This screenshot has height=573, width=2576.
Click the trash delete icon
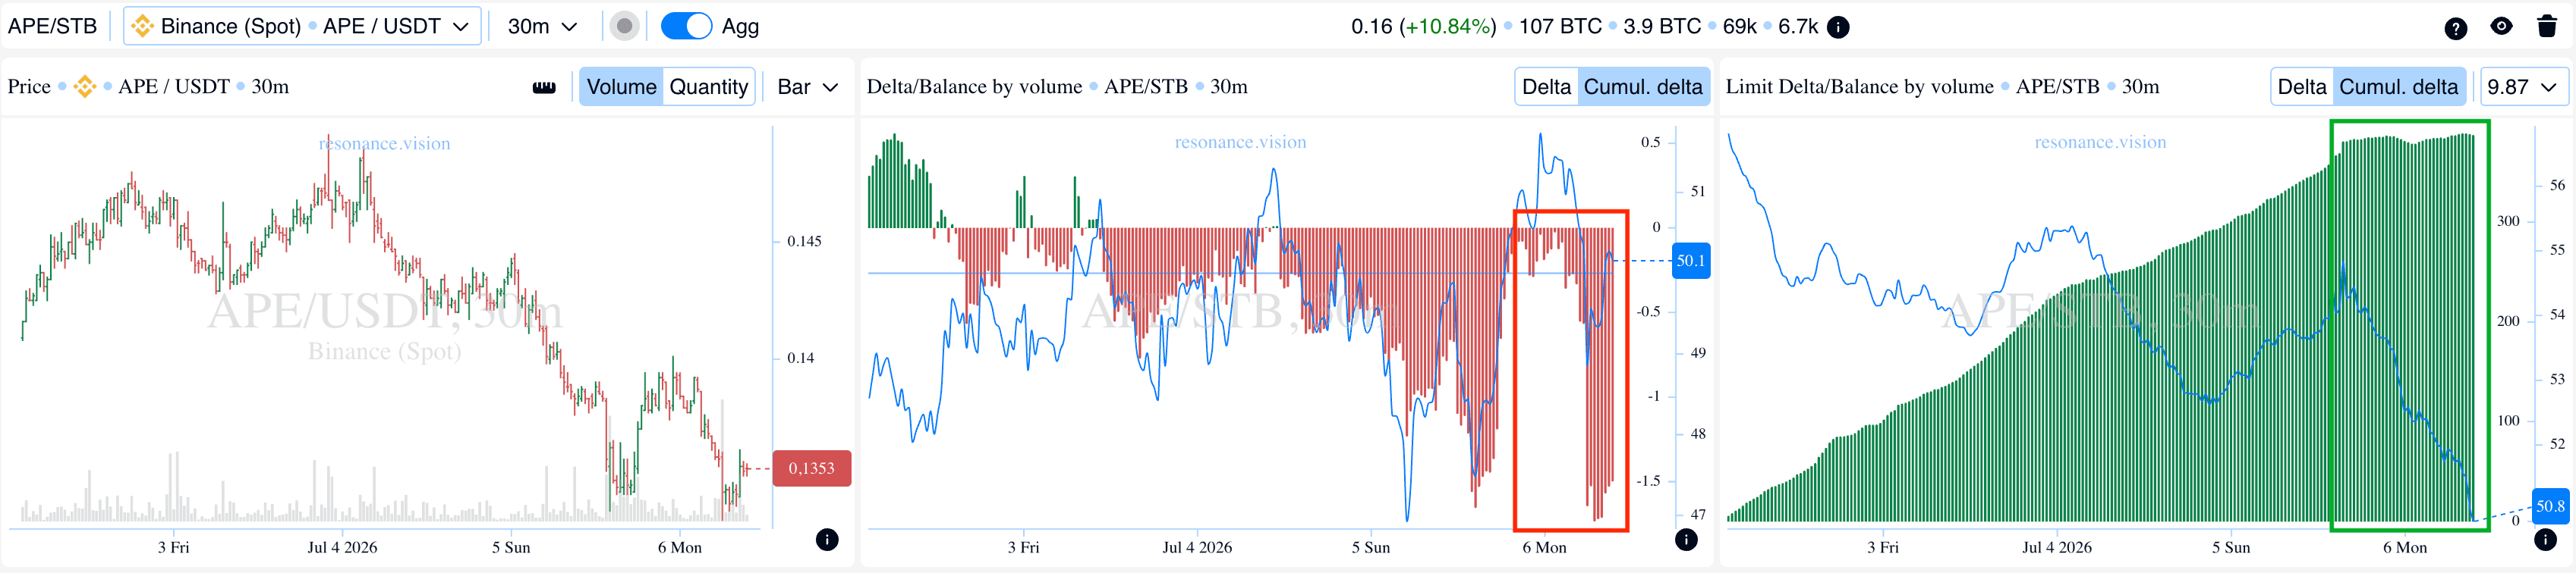pos(2547,27)
